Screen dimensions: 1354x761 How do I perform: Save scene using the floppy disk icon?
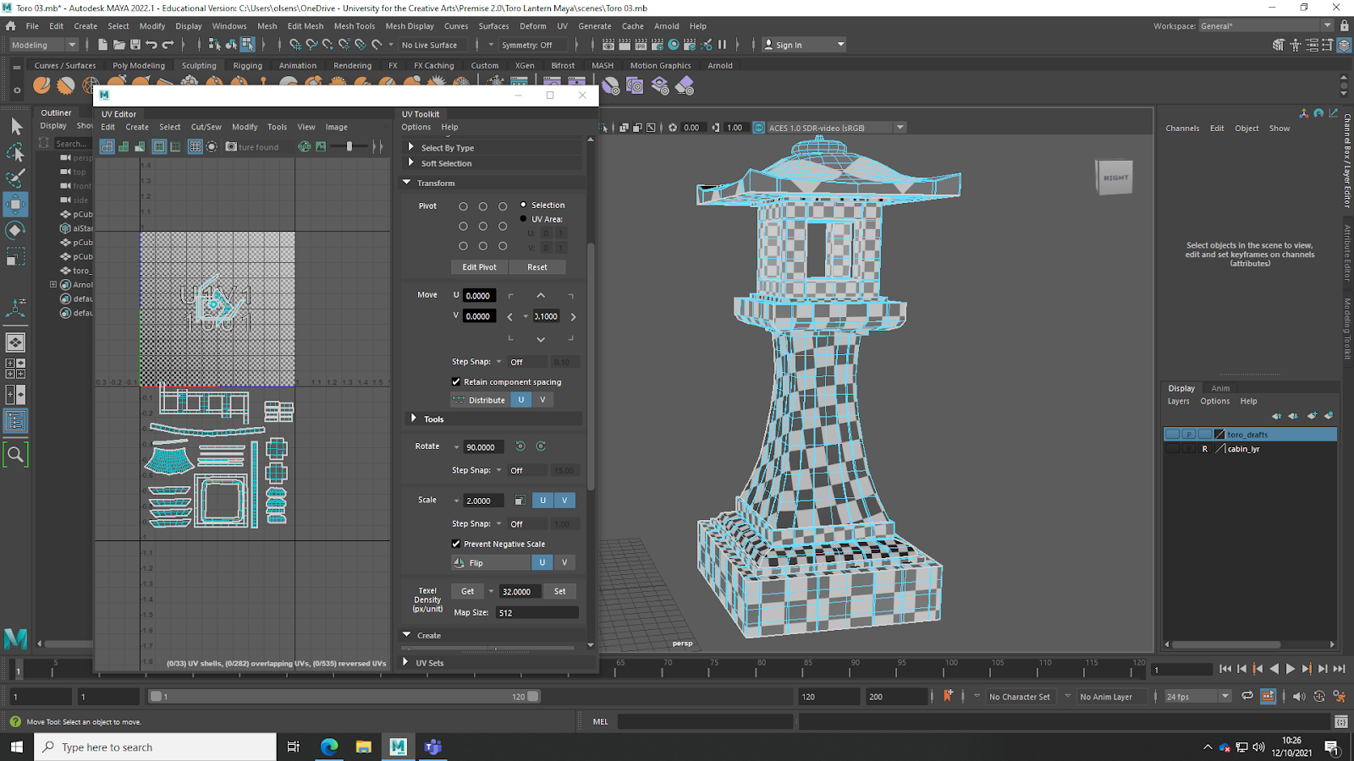(x=135, y=45)
